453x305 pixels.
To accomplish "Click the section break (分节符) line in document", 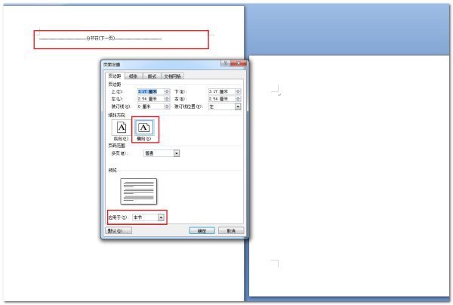I will 122,38.
